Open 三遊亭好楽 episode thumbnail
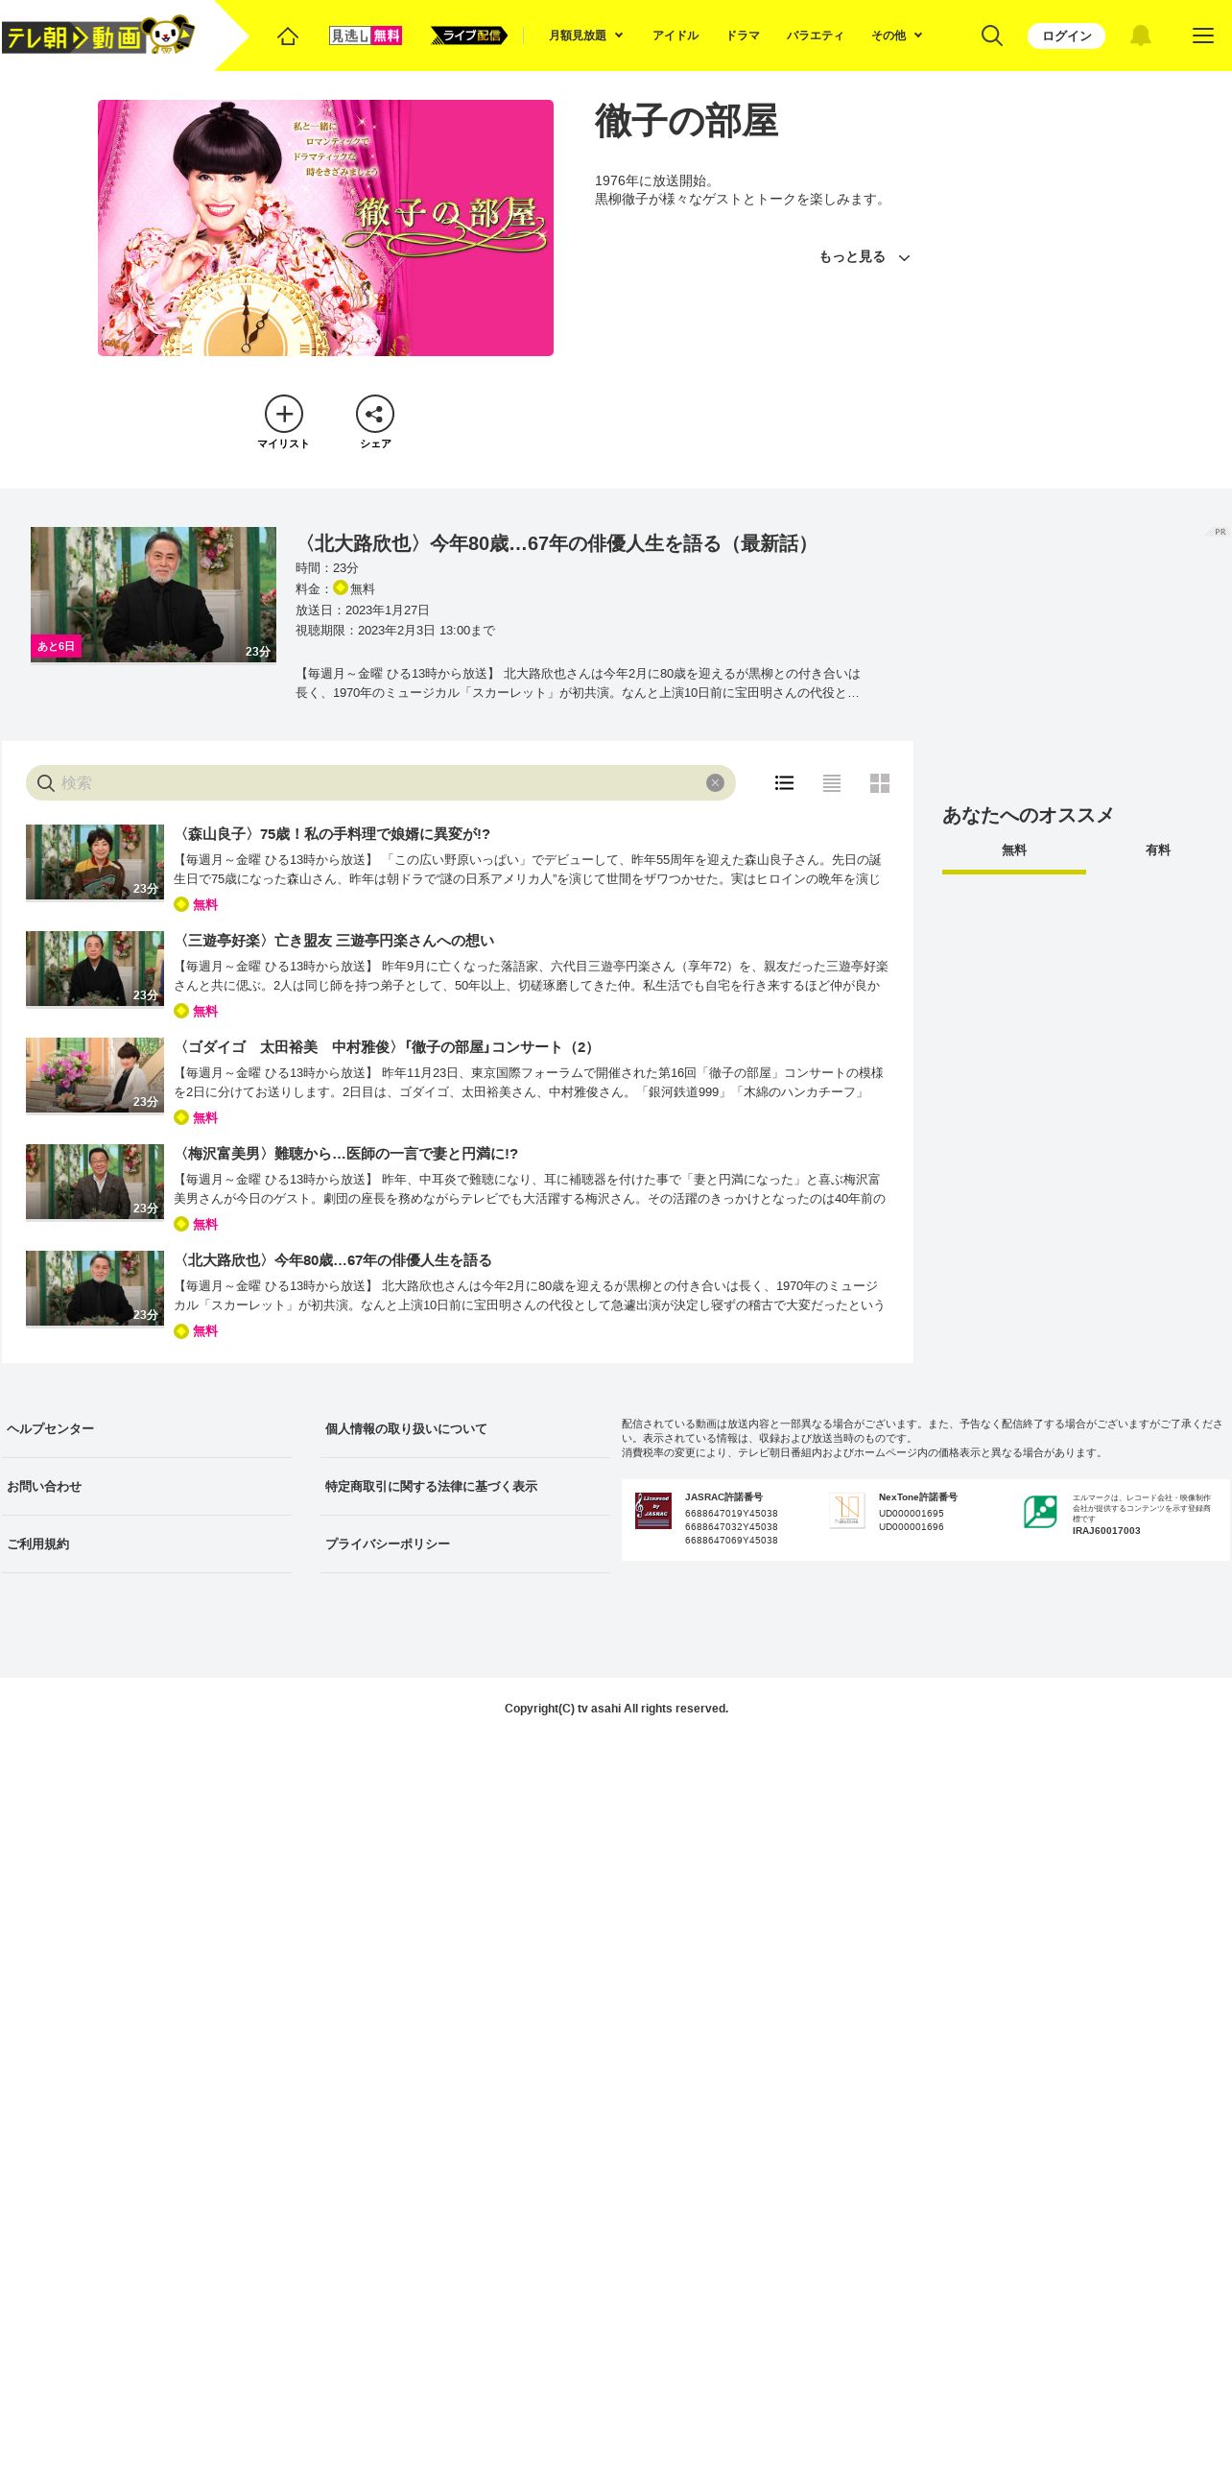 click(x=95, y=969)
